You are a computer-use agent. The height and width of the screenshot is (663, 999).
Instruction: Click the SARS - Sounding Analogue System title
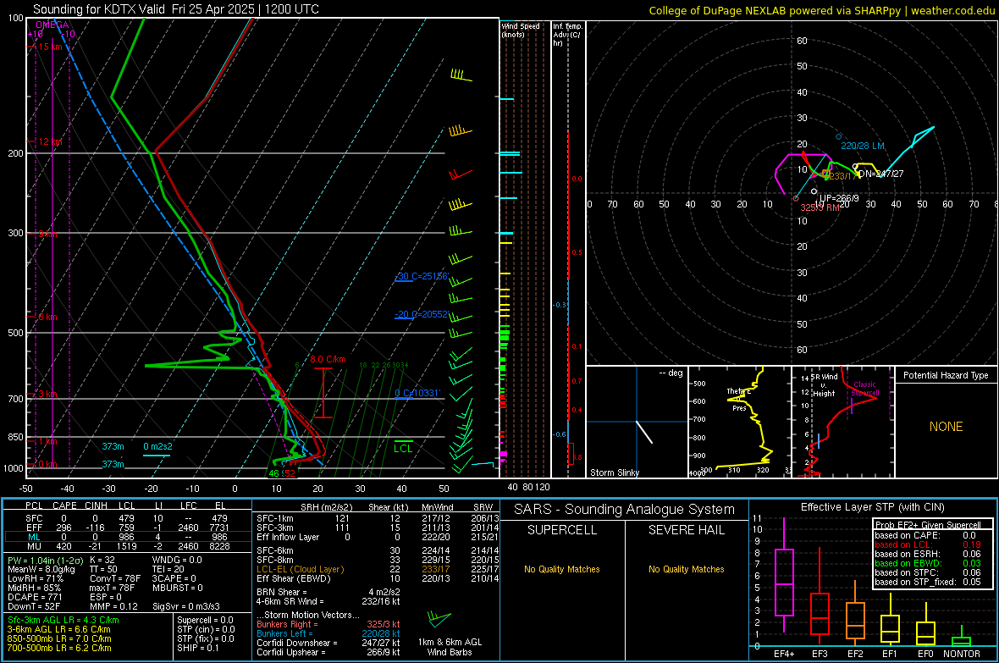(x=624, y=510)
